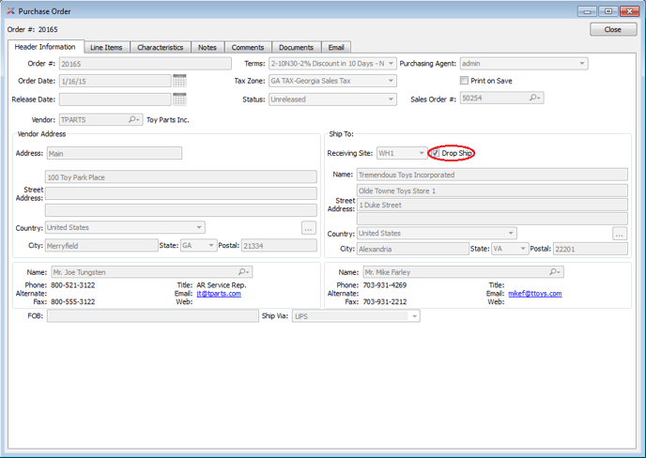Open the Purchasing Agent dropdown
The width and height of the screenshot is (646, 458).
(x=581, y=64)
